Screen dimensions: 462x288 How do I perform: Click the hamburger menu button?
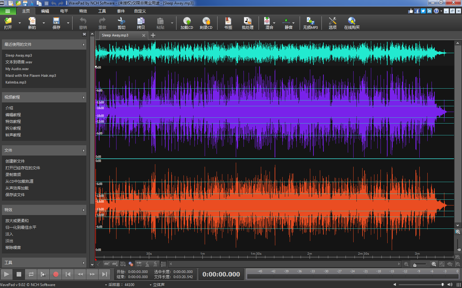point(8,11)
